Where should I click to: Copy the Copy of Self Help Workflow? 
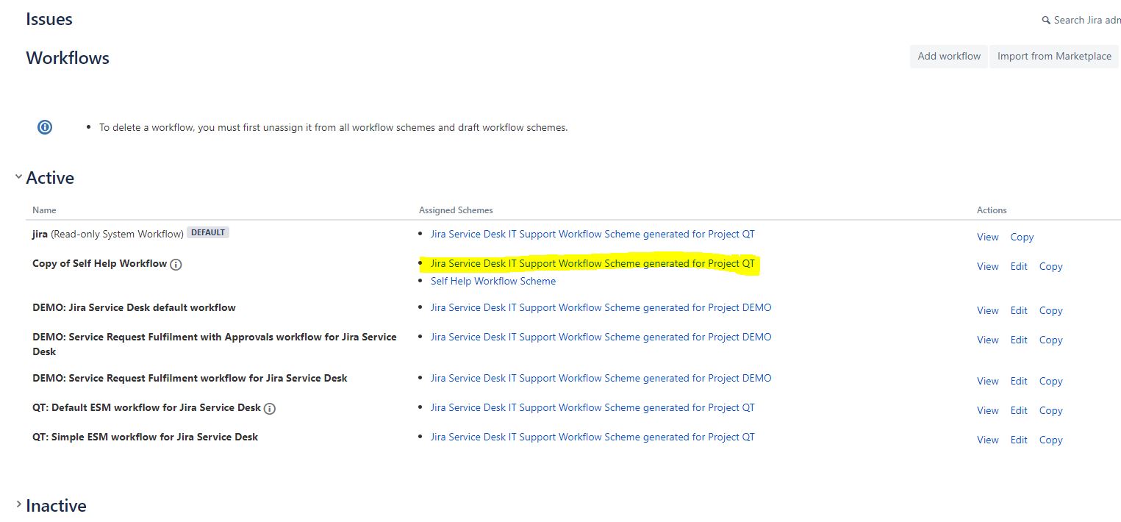coord(1051,266)
